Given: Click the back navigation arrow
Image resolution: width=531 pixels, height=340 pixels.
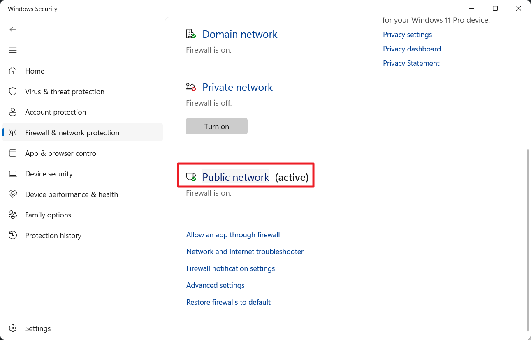Looking at the screenshot, I should coord(13,29).
